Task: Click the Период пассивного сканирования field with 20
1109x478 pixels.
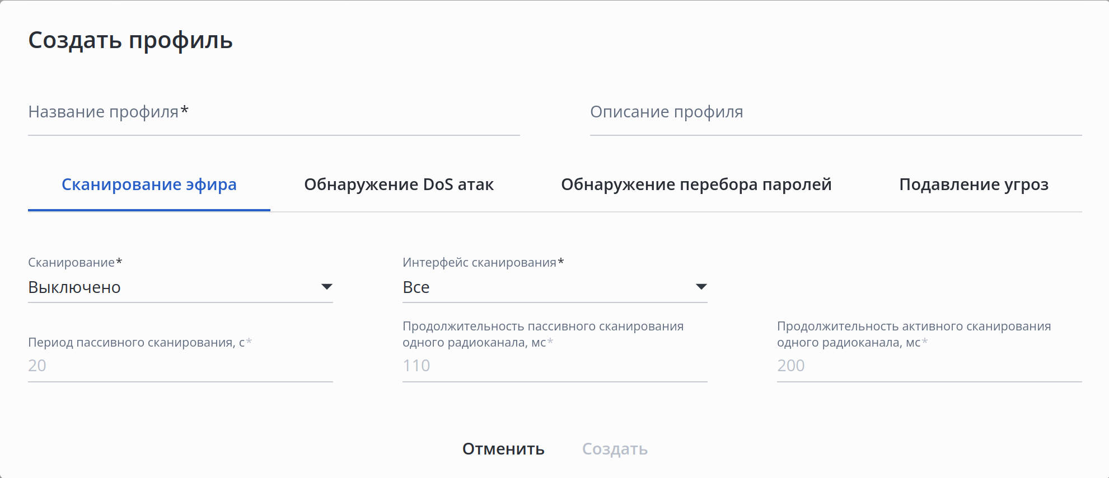Action: point(179,366)
